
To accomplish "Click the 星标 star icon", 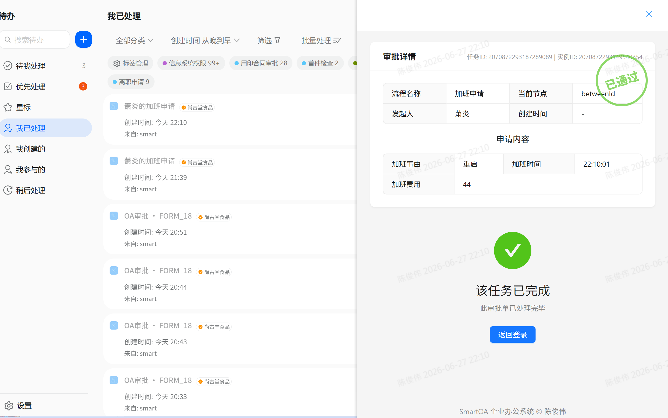I will [8, 107].
